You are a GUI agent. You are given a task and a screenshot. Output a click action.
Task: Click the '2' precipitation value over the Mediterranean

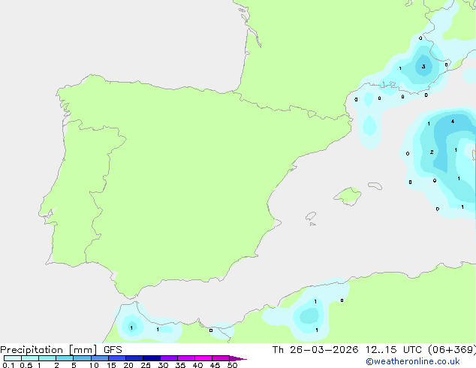[x=432, y=152]
